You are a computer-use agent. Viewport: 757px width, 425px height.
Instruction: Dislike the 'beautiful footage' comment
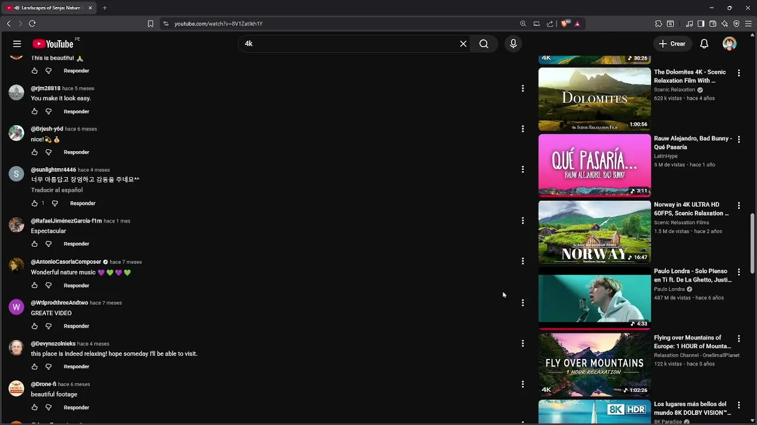[x=48, y=407]
